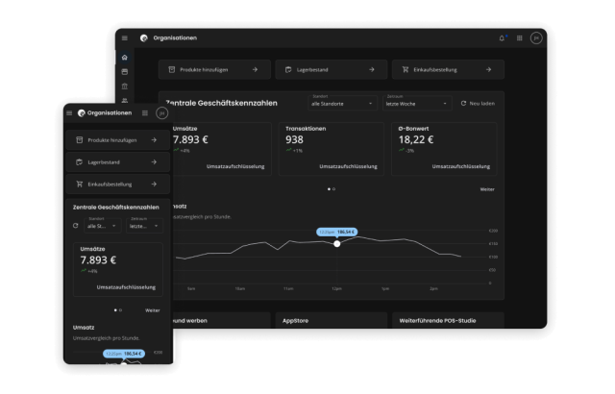
Task: Open Einkaufsbestellung card in desktop window
Action: point(448,70)
